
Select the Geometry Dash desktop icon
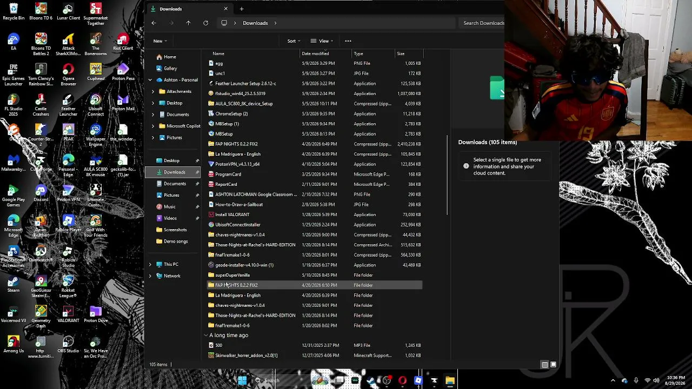(41, 317)
